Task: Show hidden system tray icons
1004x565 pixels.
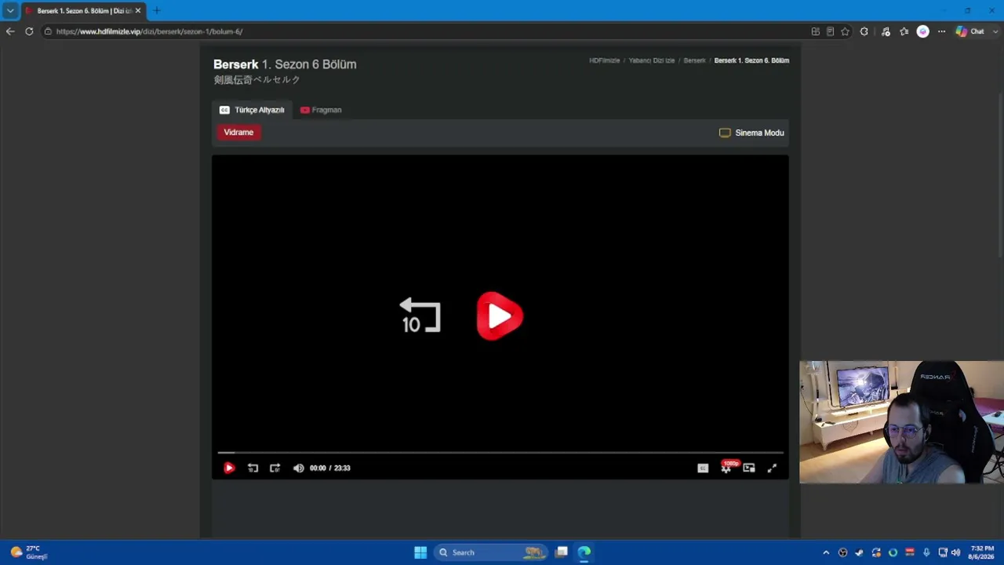Action: pos(826,552)
